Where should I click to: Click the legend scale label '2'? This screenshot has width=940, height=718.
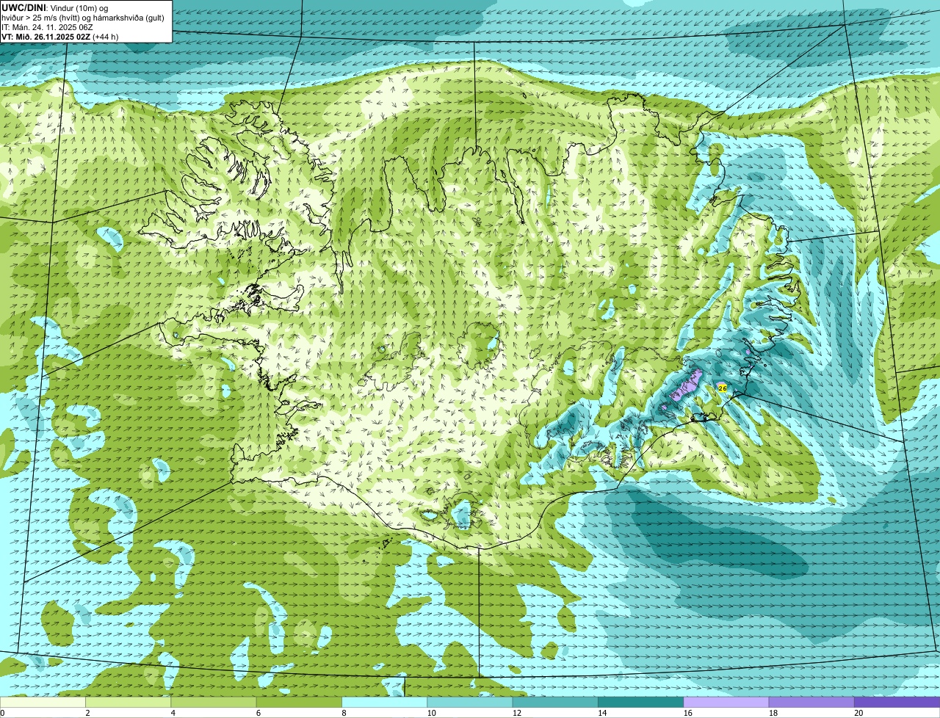(87, 713)
